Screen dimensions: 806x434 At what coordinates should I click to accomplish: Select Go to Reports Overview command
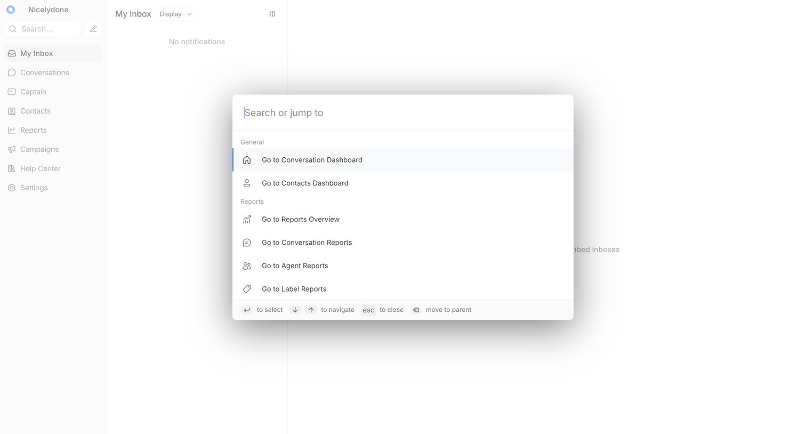pos(403,219)
